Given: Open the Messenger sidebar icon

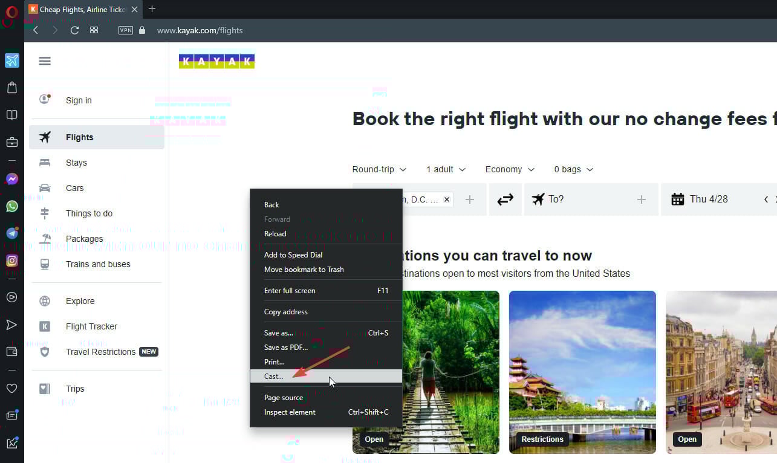Looking at the screenshot, I should click(x=11, y=179).
